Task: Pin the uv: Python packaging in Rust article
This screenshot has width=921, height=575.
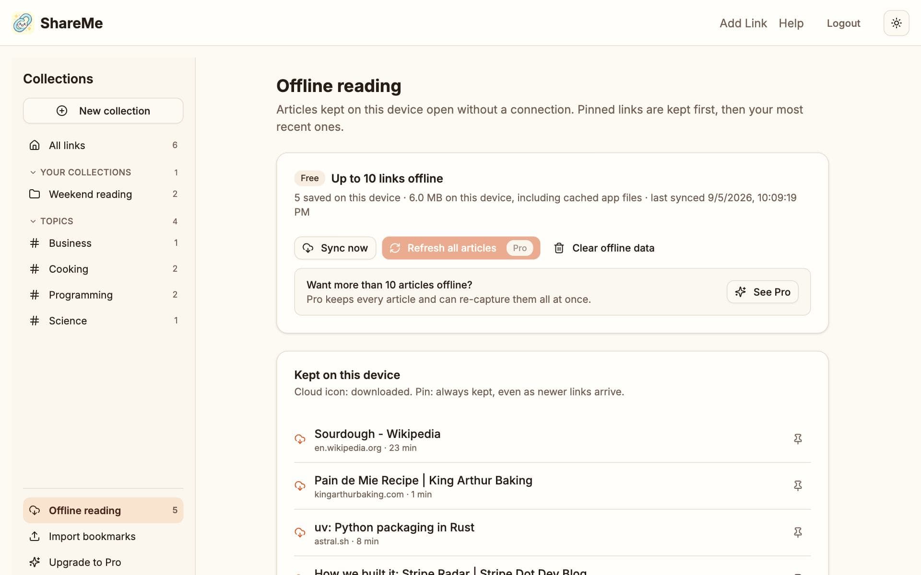Action: [798, 532]
